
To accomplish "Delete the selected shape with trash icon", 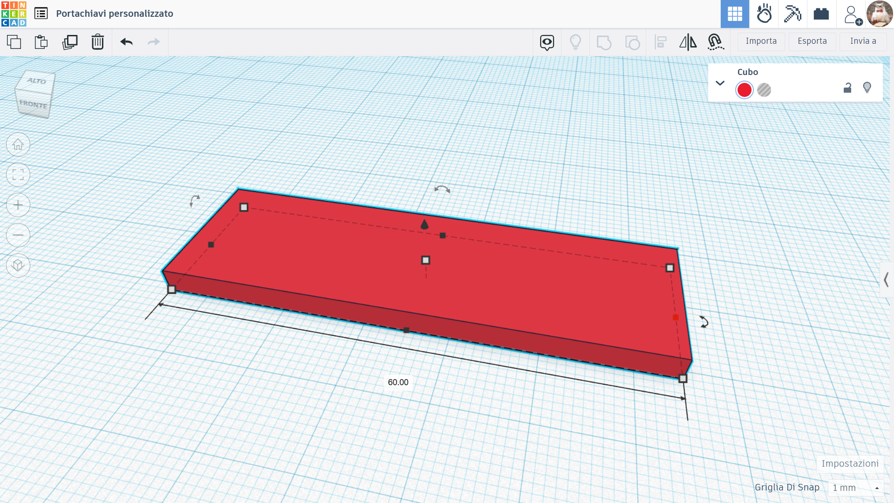I will 98,42.
